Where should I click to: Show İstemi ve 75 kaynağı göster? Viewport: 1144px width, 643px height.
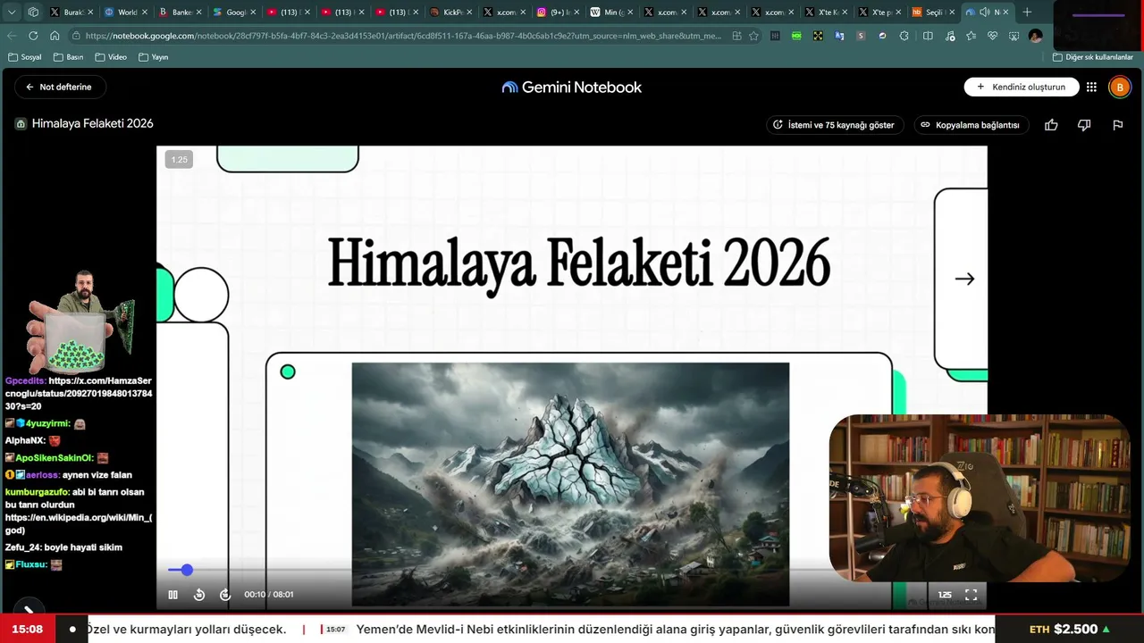pos(834,125)
